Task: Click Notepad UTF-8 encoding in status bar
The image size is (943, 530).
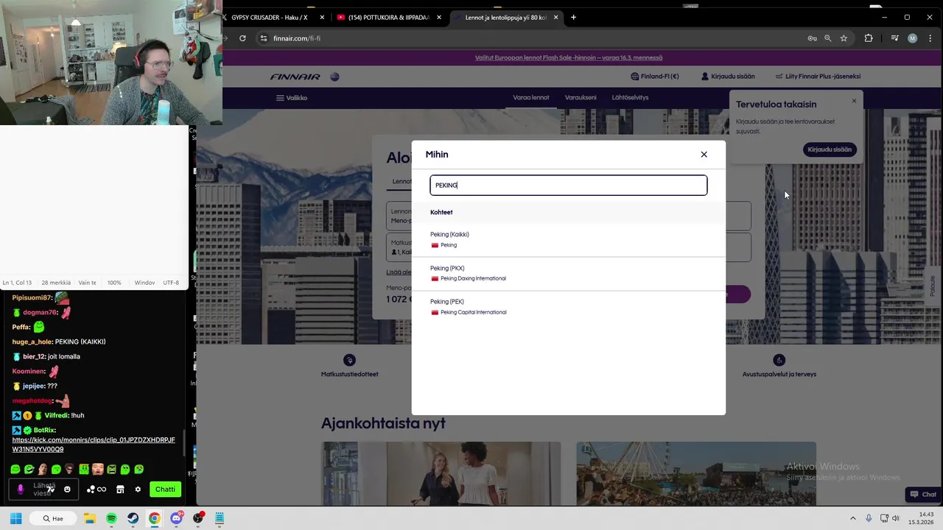Action: click(x=171, y=283)
